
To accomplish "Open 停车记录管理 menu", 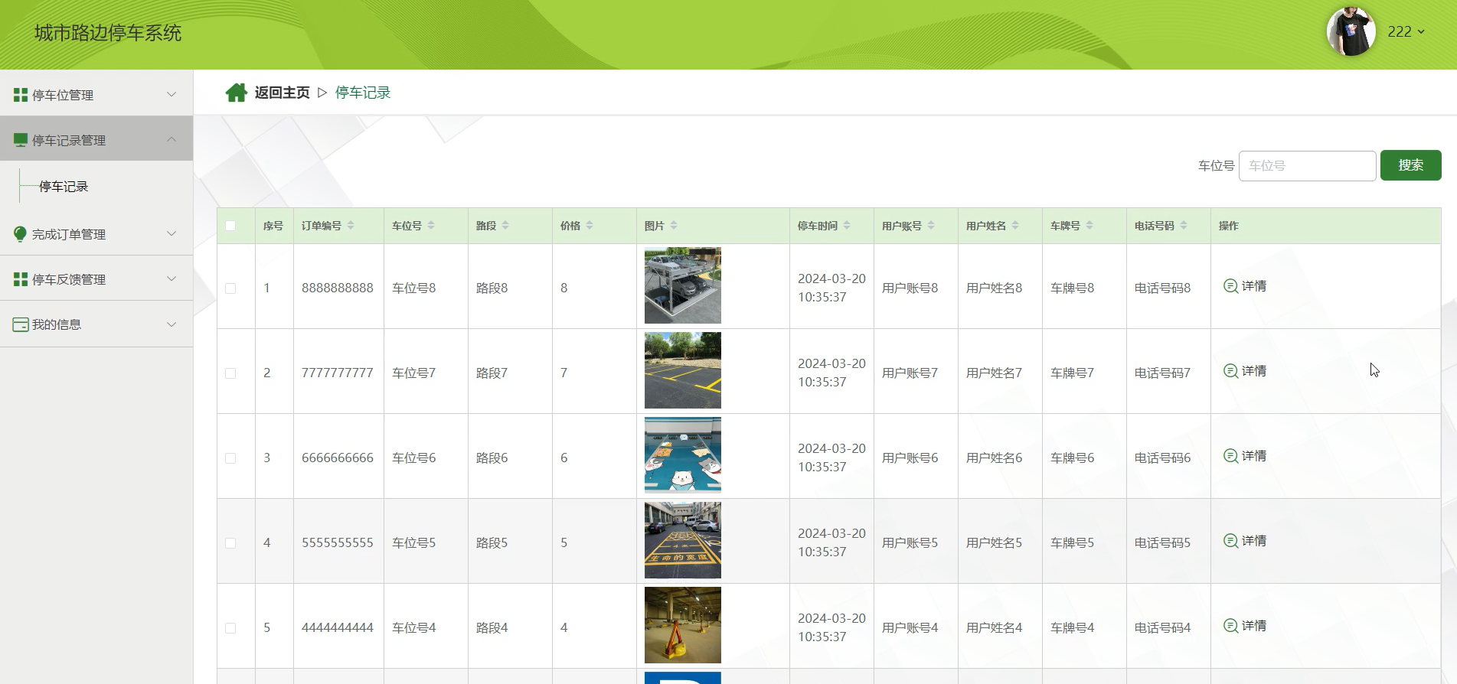I will point(96,138).
